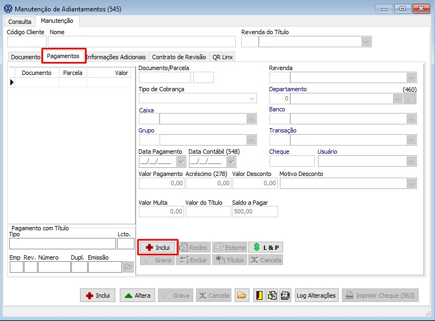Expand the Banco dropdown arrow
The image size is (435, 321).
[411, 119]
